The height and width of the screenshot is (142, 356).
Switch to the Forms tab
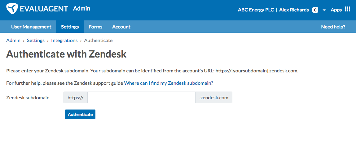pyautogui.click(x=95, y=27)
